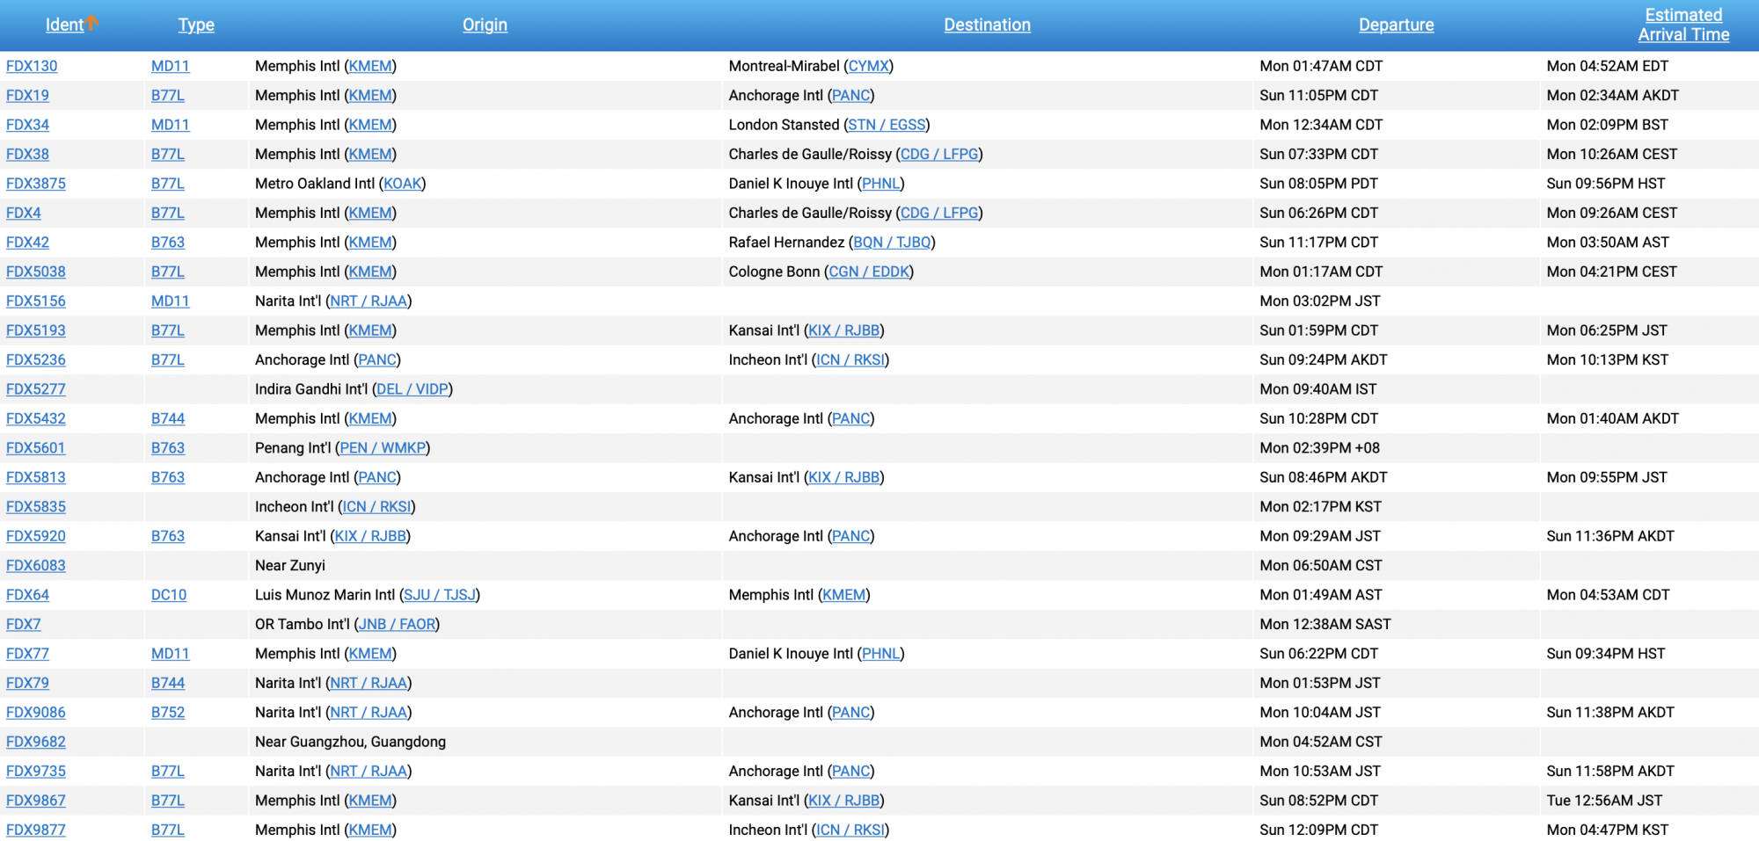This screenshot has width=1759, height=841.
Task: Click the STN / EGSS London Stansted link
Action: (x=887, y=125)
